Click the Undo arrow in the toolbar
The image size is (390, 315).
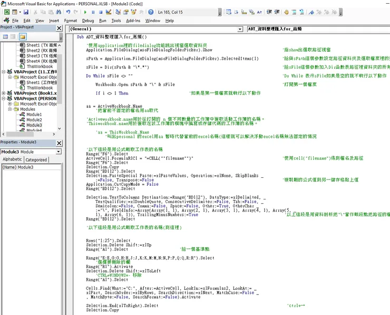[69, 12]
